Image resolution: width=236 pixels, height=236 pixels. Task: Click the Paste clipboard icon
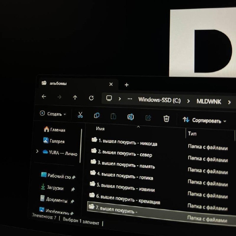click(113, 116)
